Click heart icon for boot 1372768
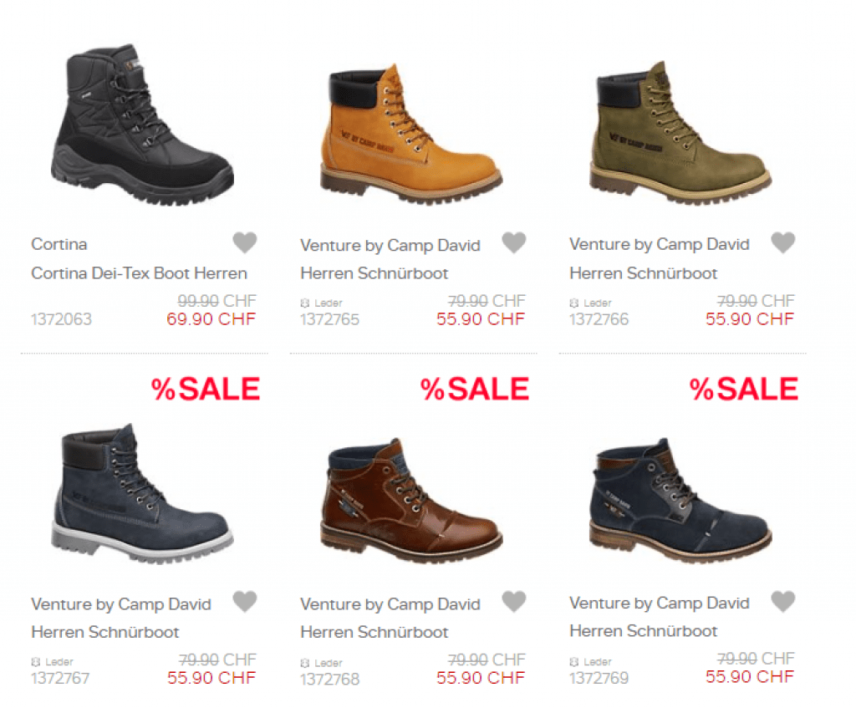Image resolution: width=856 pixels, height=708 pixels. pos(513,602)
